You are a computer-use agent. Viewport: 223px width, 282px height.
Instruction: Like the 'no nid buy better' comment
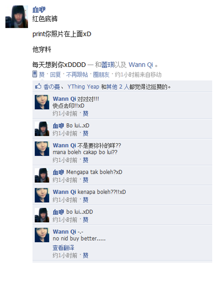[x=85, y=255]
